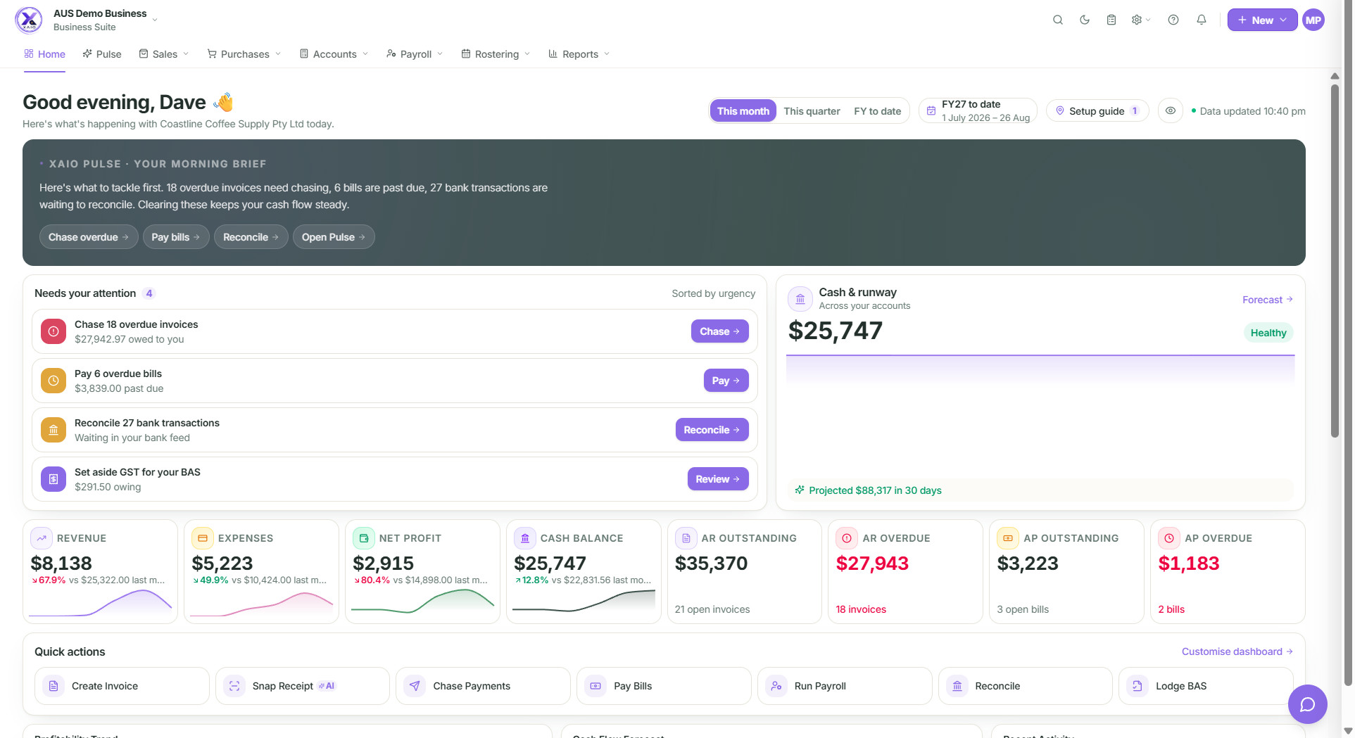
Task: Select the FY to date period
Action: click(877, 111)
